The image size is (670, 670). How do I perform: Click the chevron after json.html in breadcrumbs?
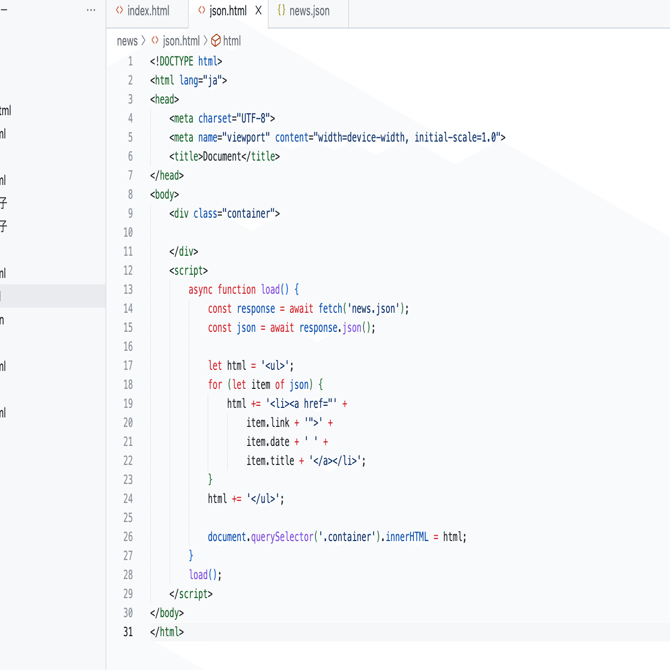coord(206,41)
